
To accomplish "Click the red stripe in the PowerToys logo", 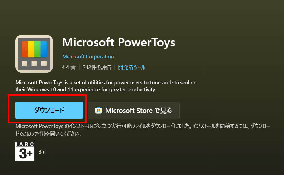I will tap(25, 49).
